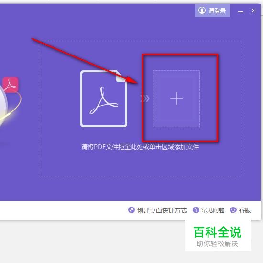The height and width of the screenshot is (263, 263).
Task: Click the user avatar icon beside 请登录
Action: (x=202, y=11)
